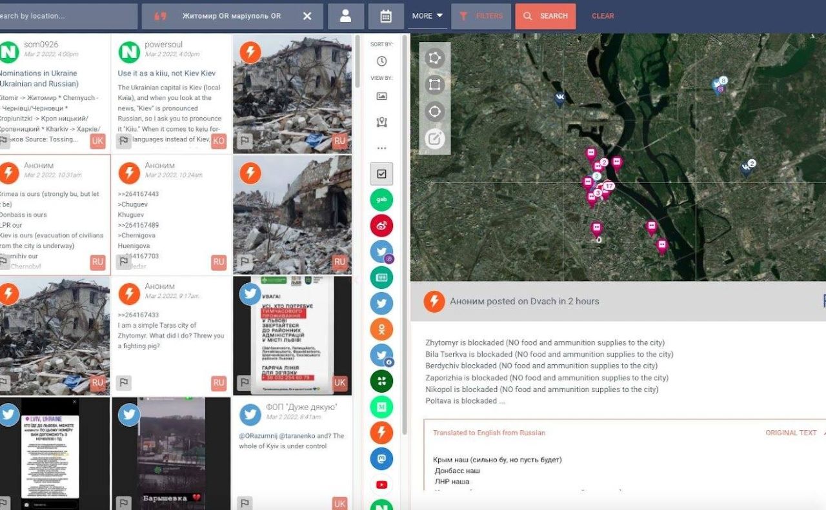Screen dimensions: 826x510
Task: Select the edit note tool on map
Action: (x=435, y=139)
